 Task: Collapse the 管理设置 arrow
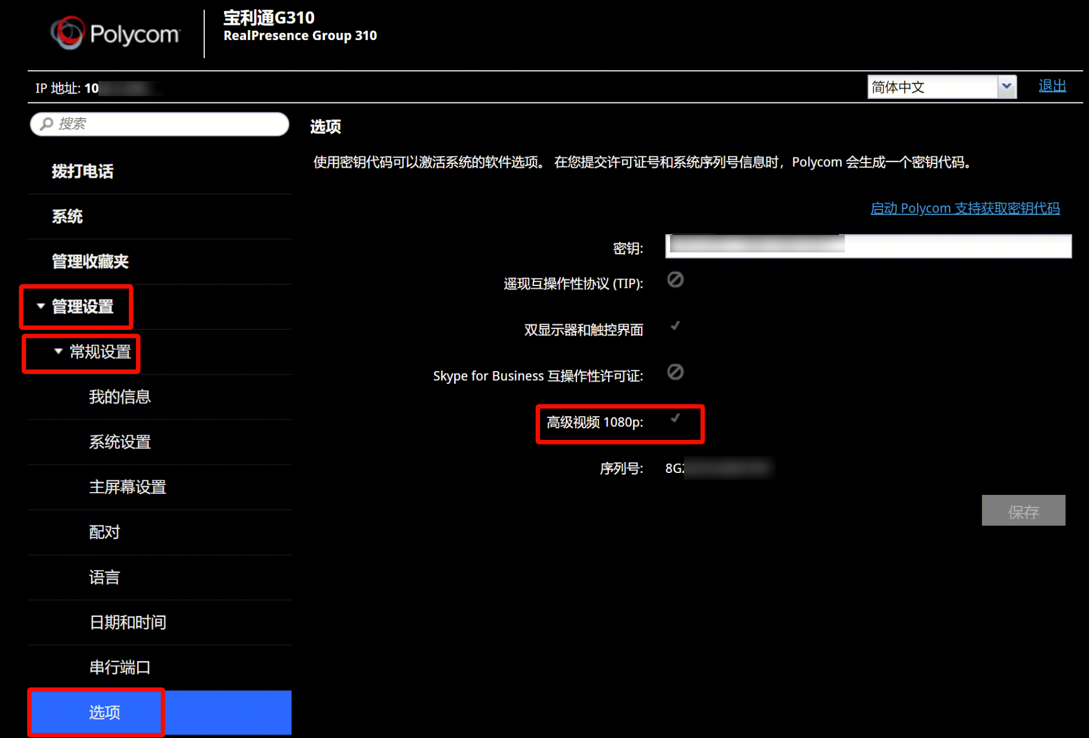[x=41, y=306]
